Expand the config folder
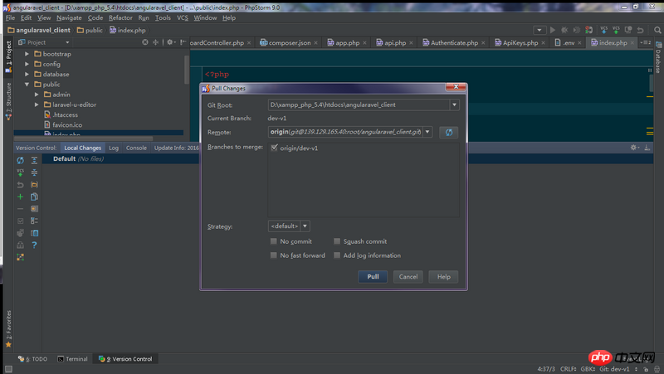Viewport: 664px width, 374px height. 27,64
